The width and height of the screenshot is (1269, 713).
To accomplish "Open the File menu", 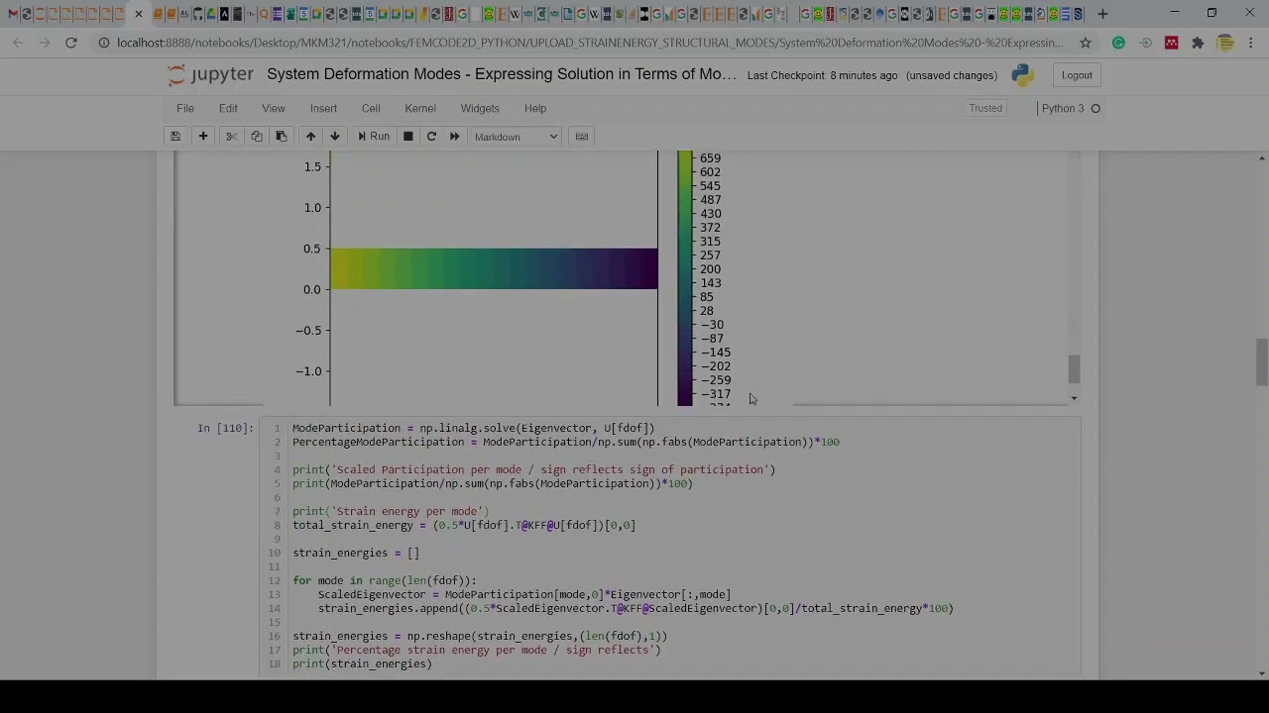I will 185,108.
